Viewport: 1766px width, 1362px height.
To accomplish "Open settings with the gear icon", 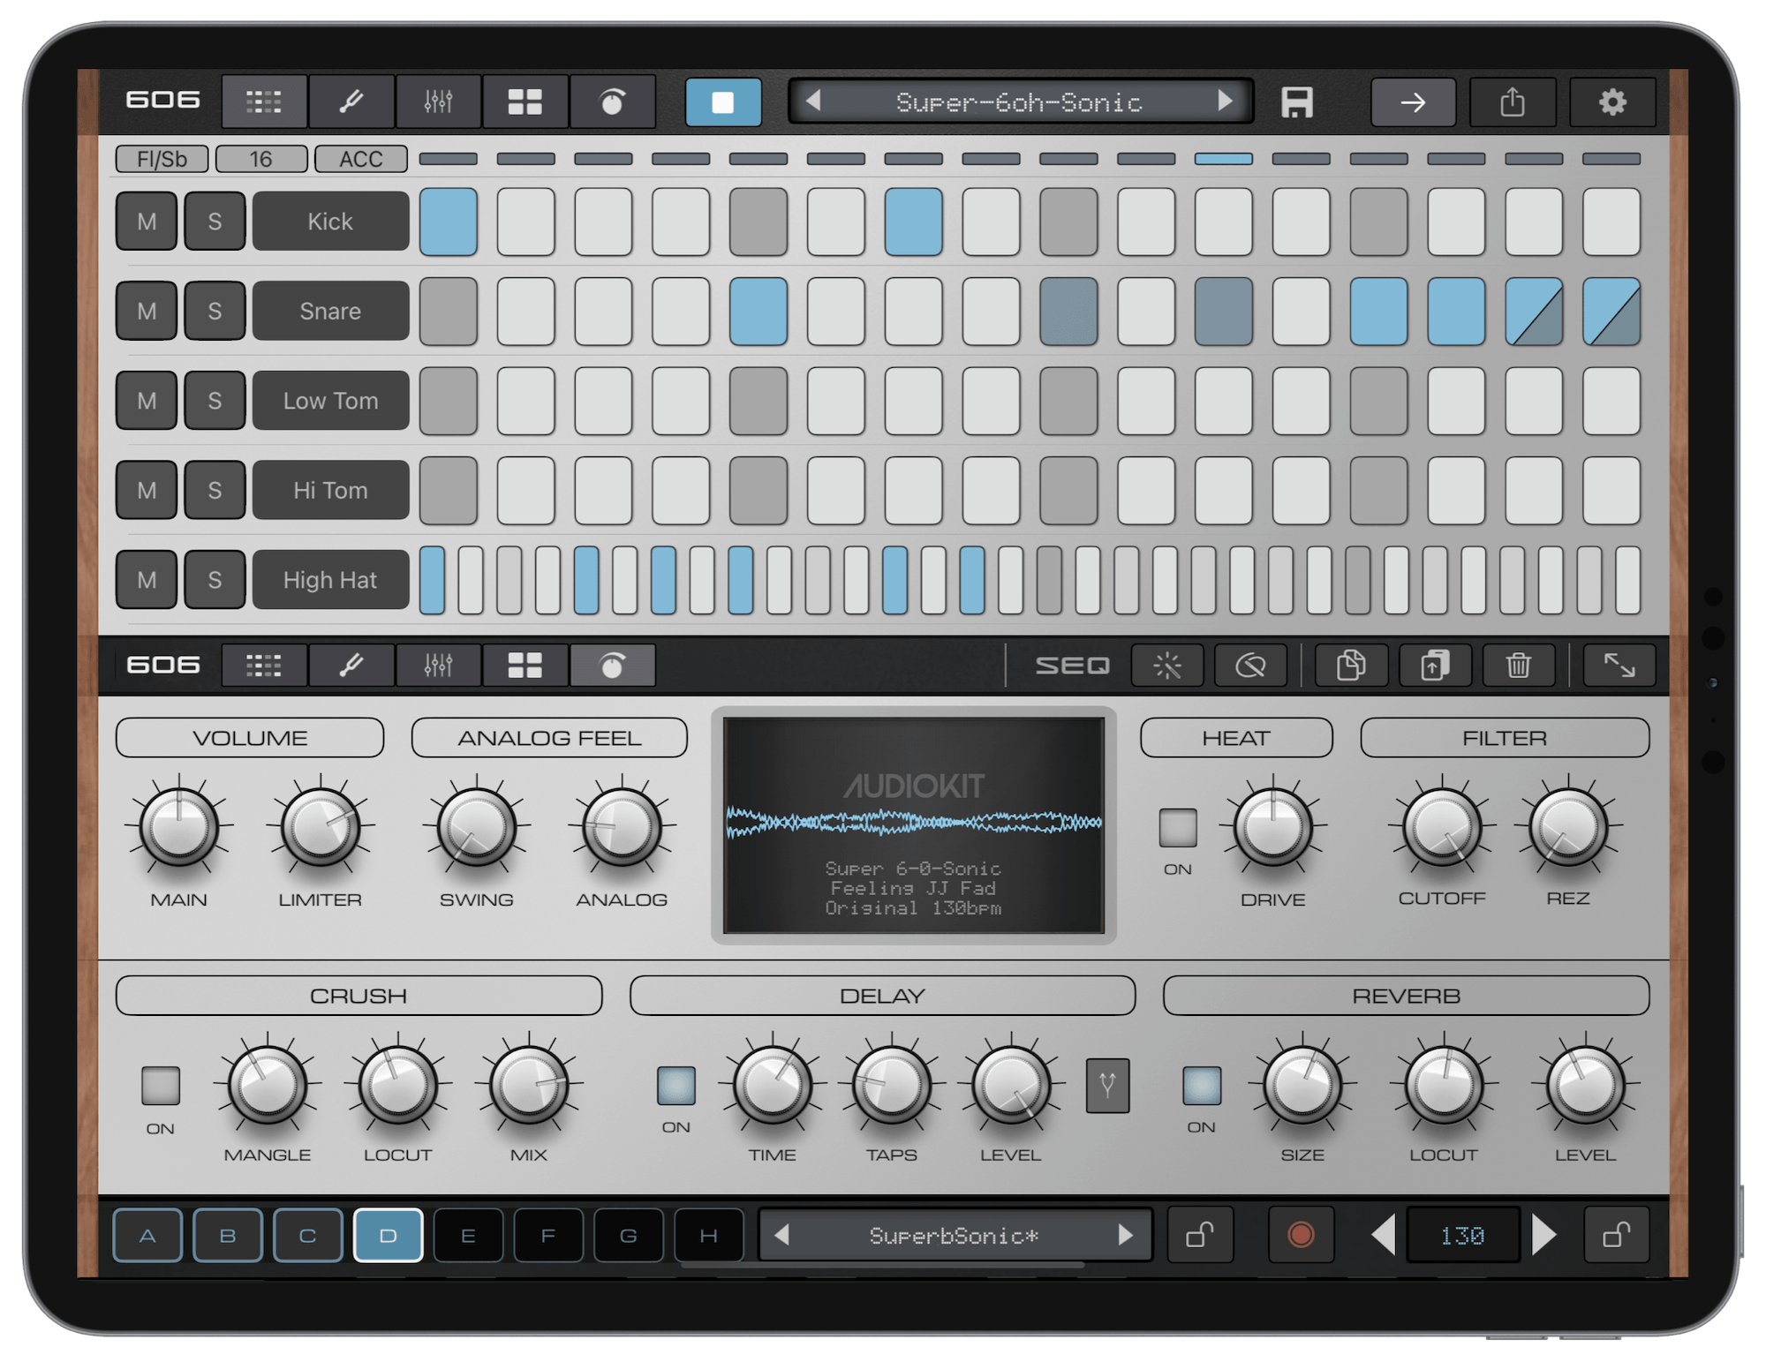I will point(1611,102).
